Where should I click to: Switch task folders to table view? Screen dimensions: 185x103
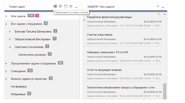point(60,6)
